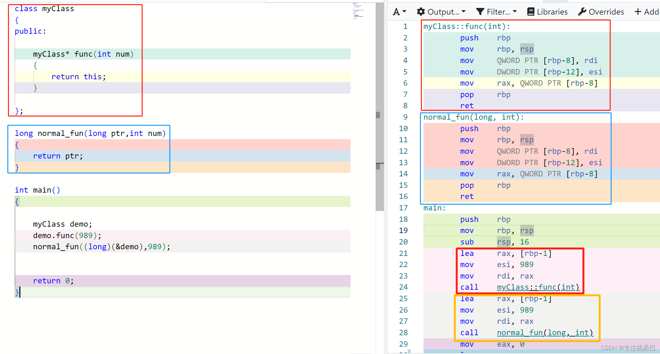Open the Overrides menu label

tap(606, 12)
